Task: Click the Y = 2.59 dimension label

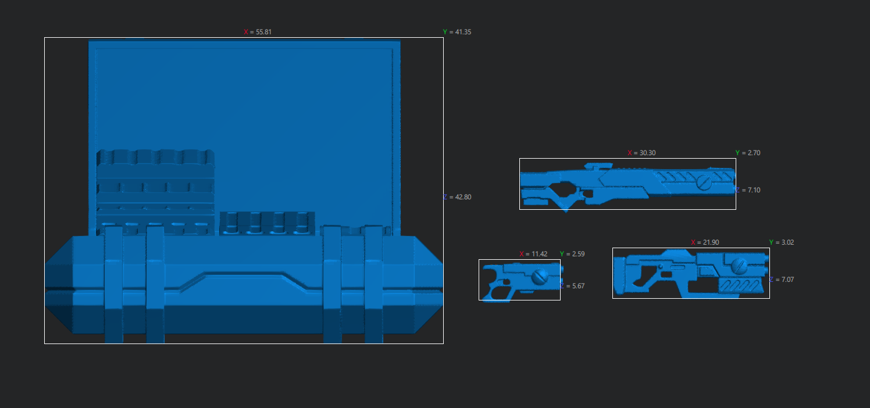Action: pos(572,254)
